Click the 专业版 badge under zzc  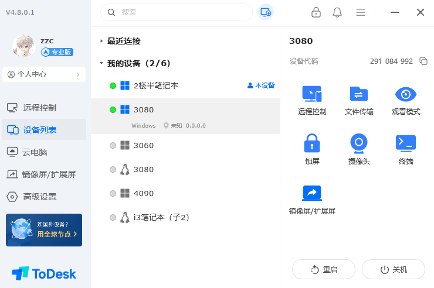(57, 52)
